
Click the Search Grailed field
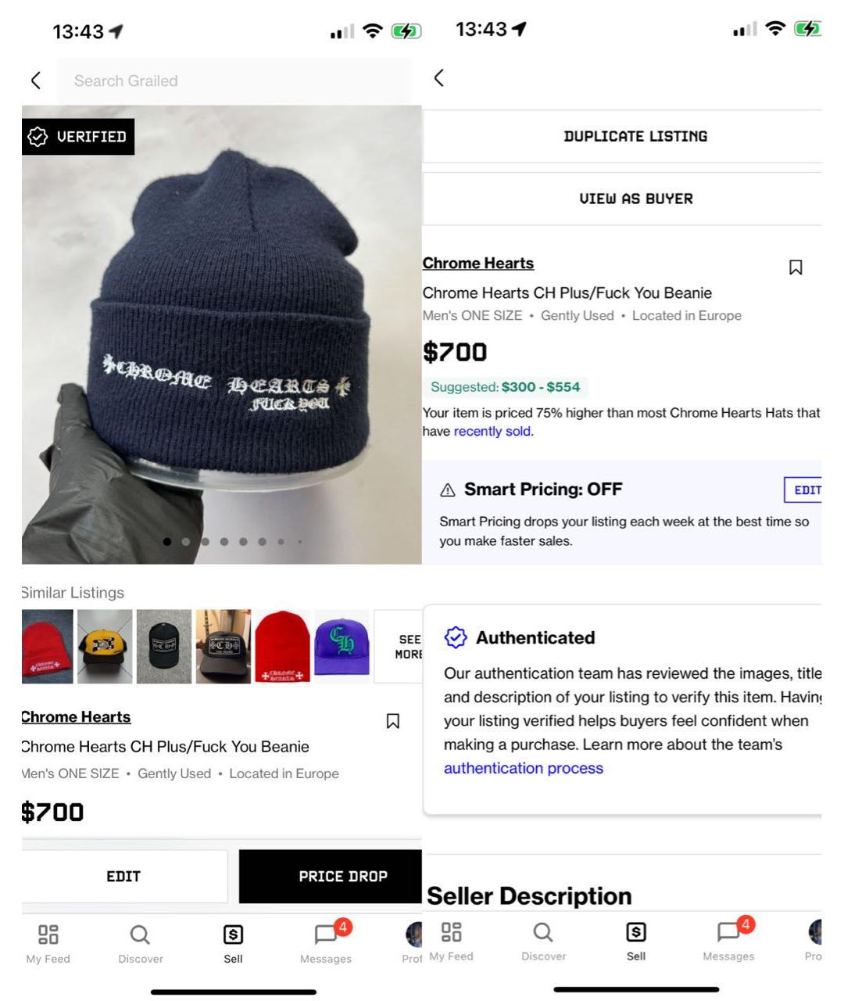234,81
